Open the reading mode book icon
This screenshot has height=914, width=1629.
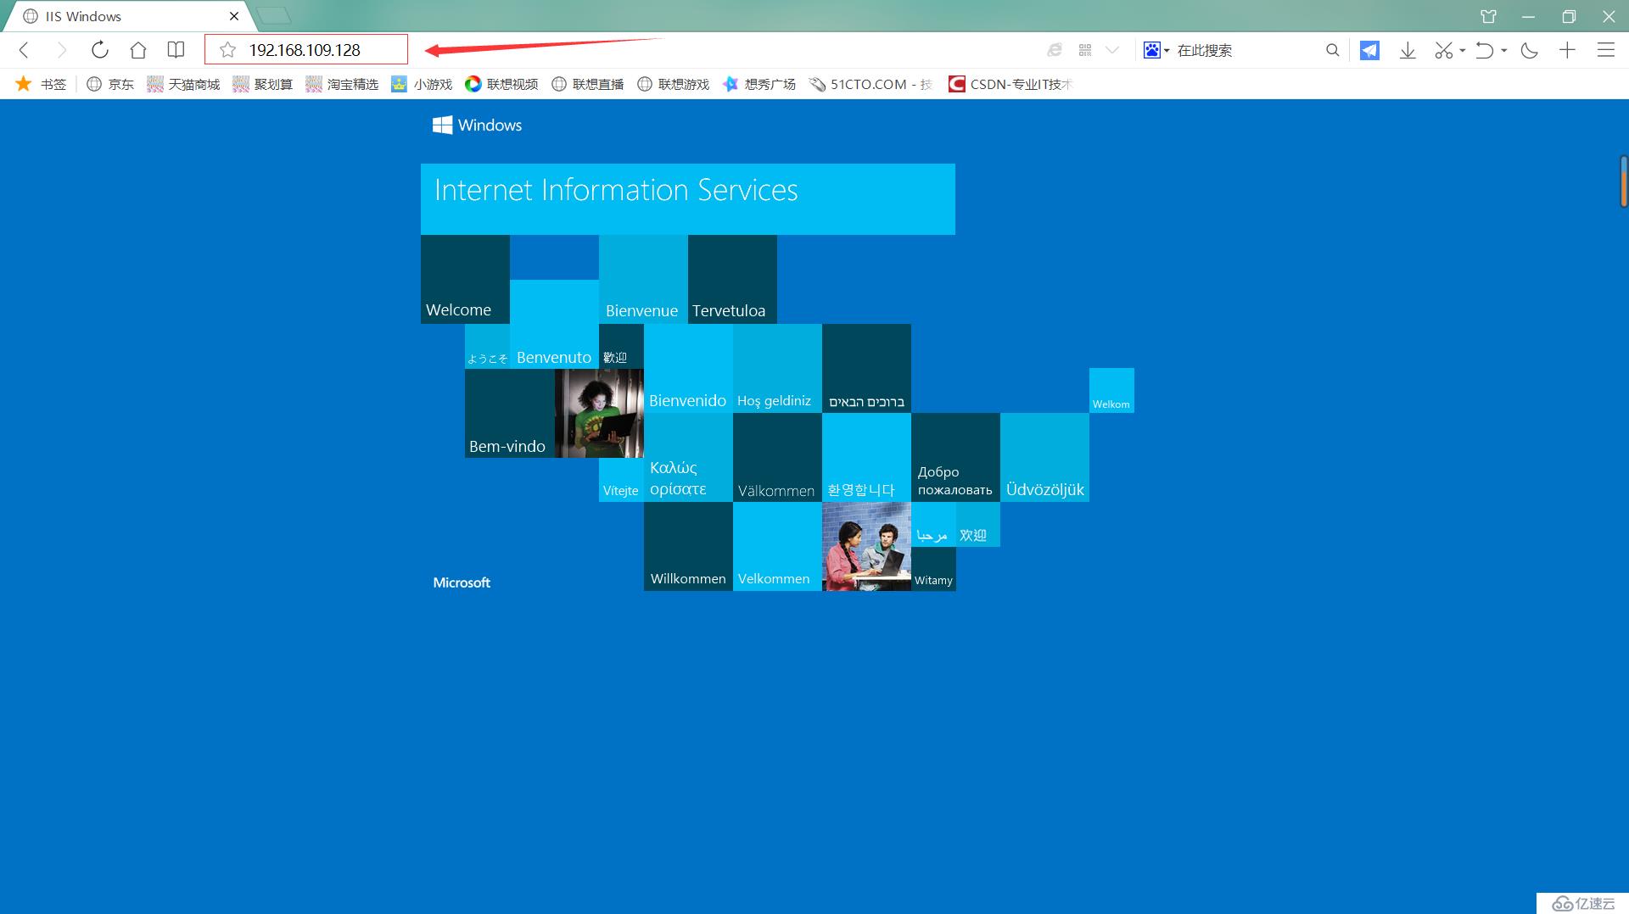click(176, 50)
